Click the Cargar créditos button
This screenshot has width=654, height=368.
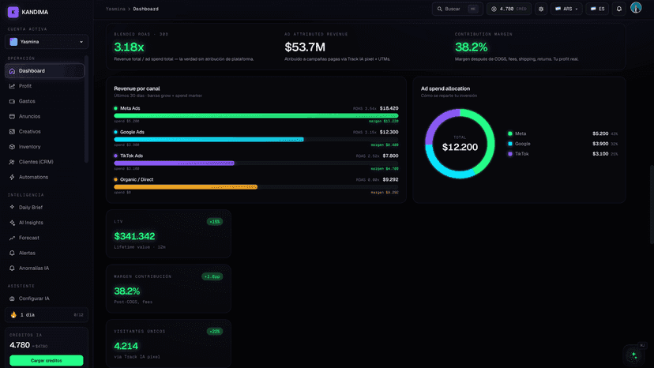(x=47, y=360)
